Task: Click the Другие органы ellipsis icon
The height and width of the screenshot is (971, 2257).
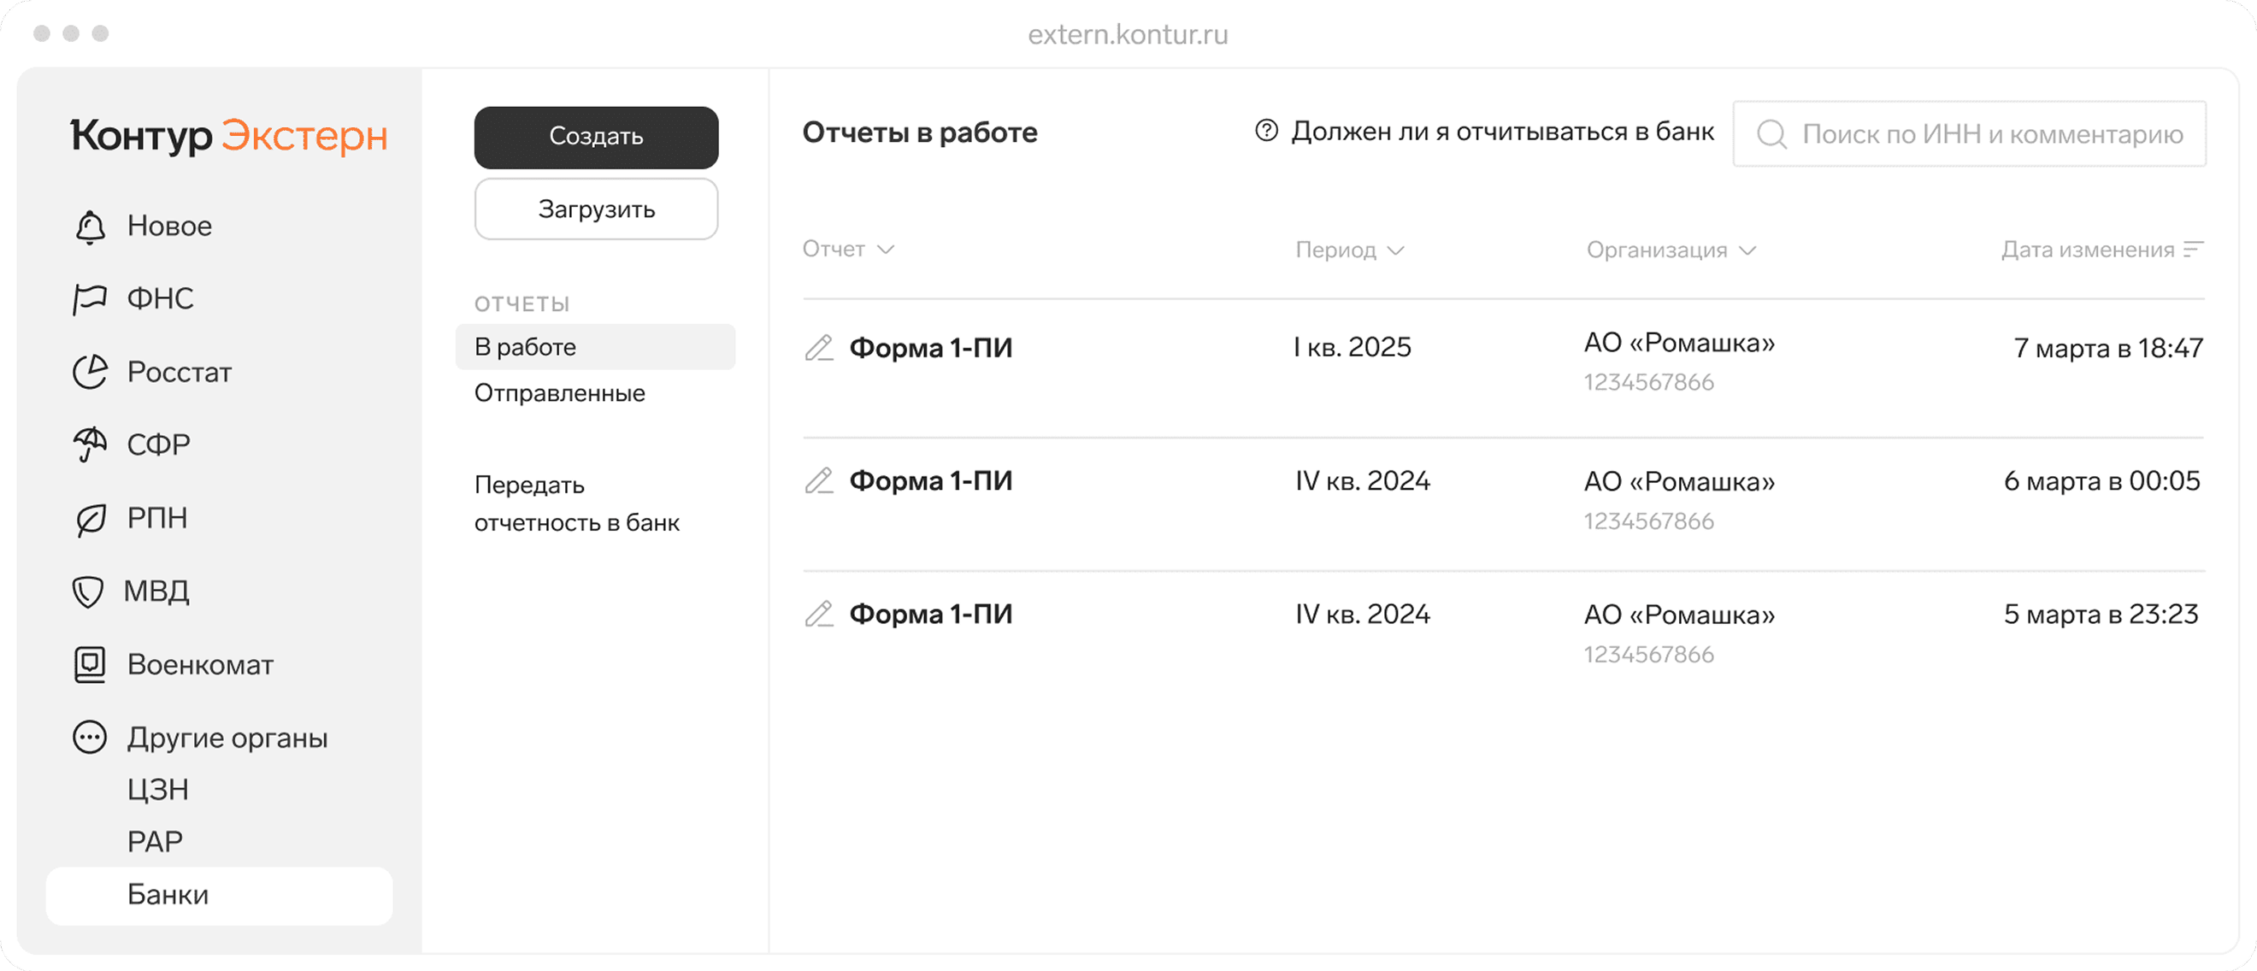Action: pos(90,738)
